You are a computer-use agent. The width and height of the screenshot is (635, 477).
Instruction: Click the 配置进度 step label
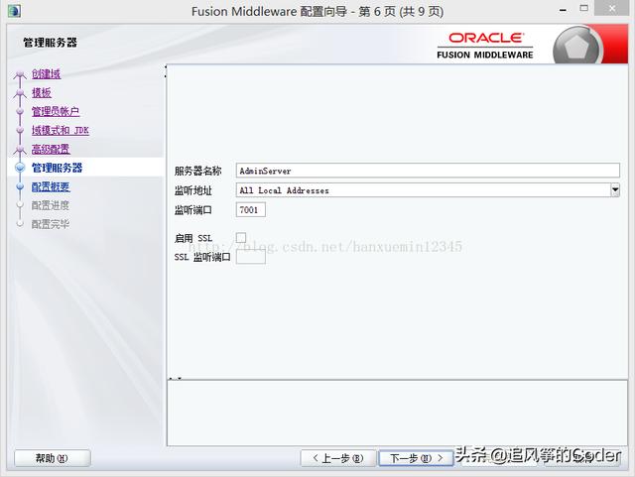(51, 205)
